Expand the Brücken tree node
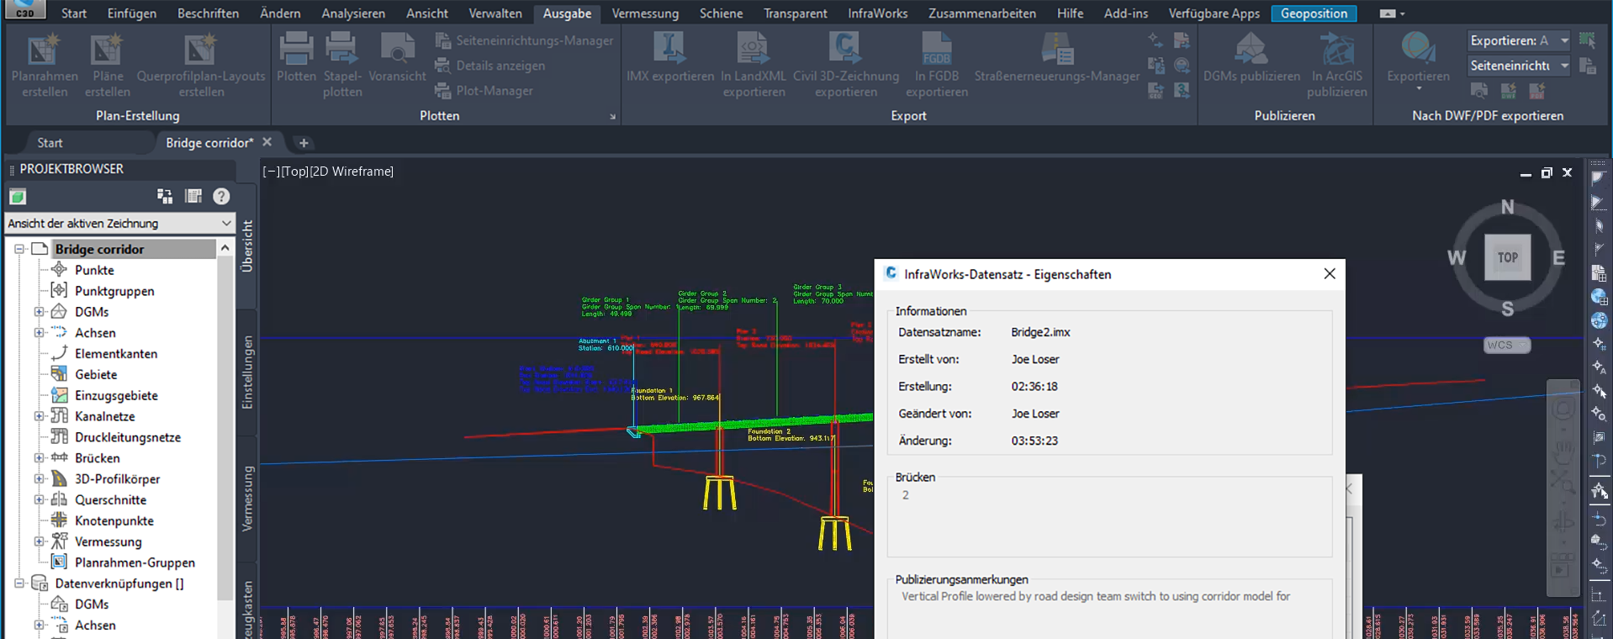This screenshot has width=1613, height=639. (x=40, y=458)
